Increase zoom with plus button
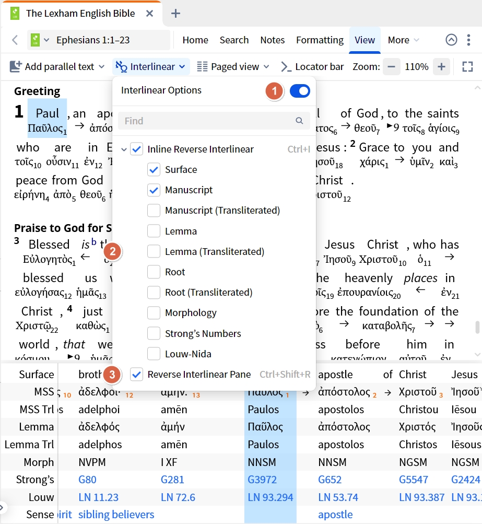482x524 pixels. [x=441, y=66]
